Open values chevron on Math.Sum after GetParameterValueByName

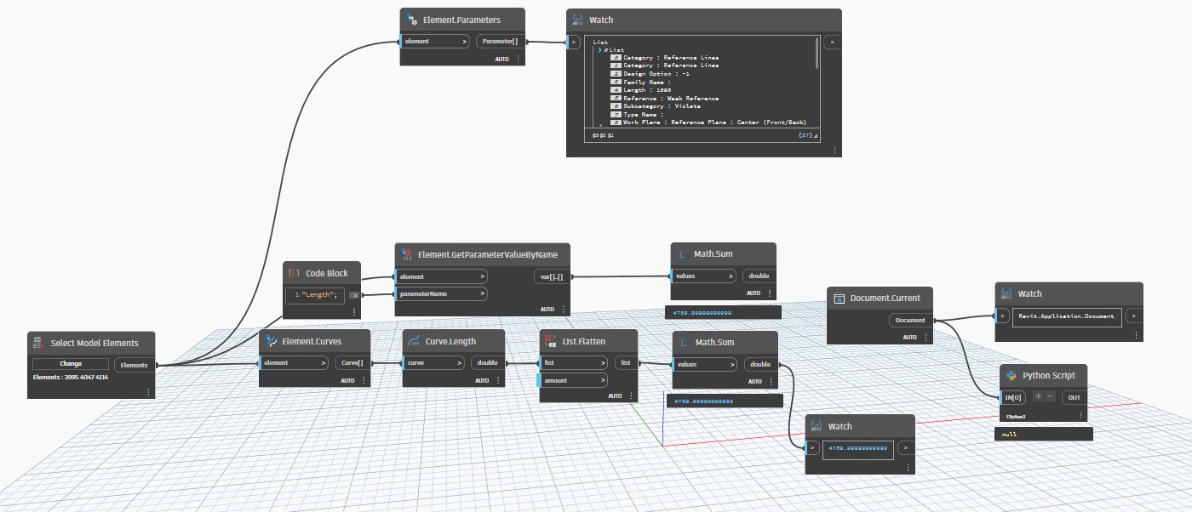point(731,276)
